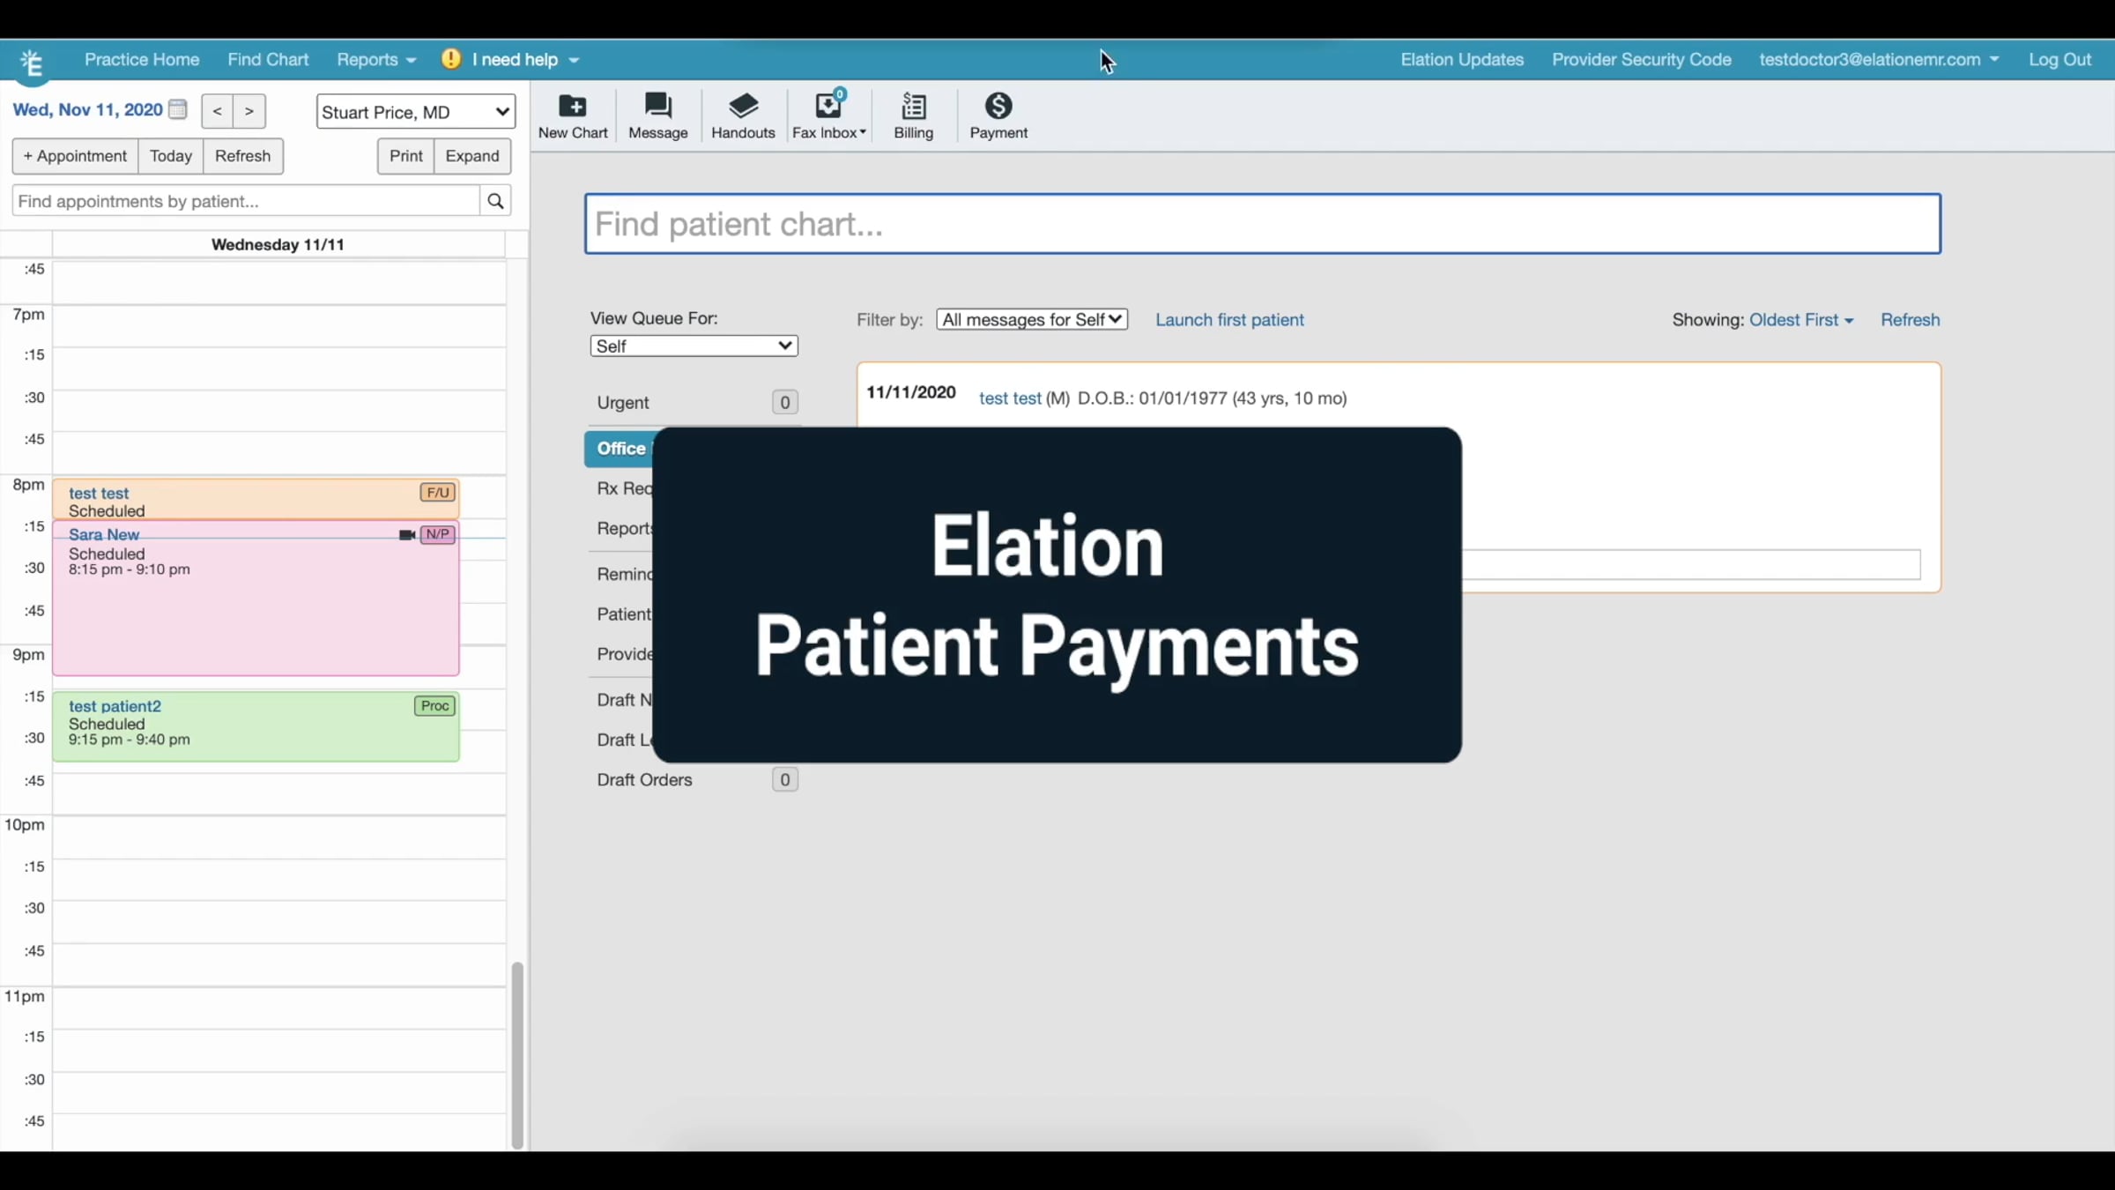Screen dimensions: 2115x1190
Task: Open the Message tool
Action: [658, 116]
